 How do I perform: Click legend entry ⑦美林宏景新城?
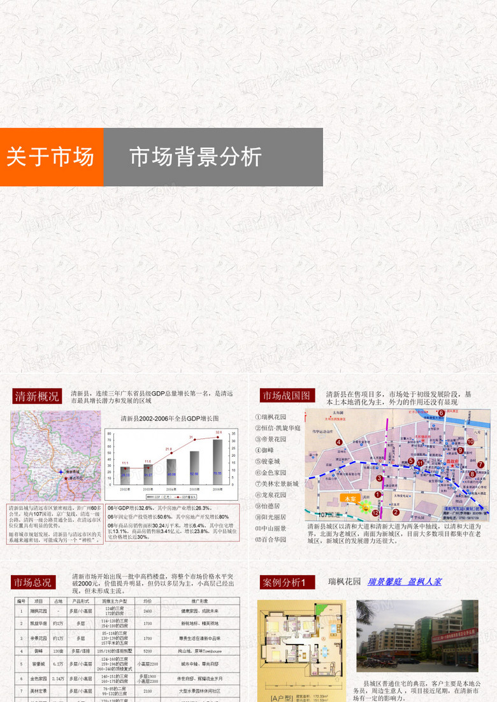click(277, 484)
